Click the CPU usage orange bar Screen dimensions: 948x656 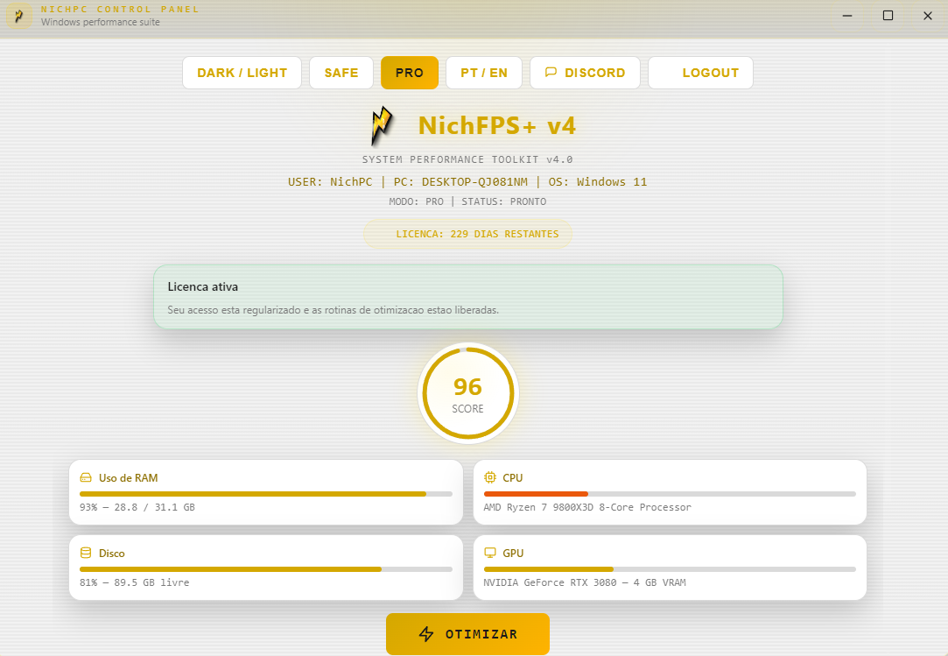tap(536, 494)
